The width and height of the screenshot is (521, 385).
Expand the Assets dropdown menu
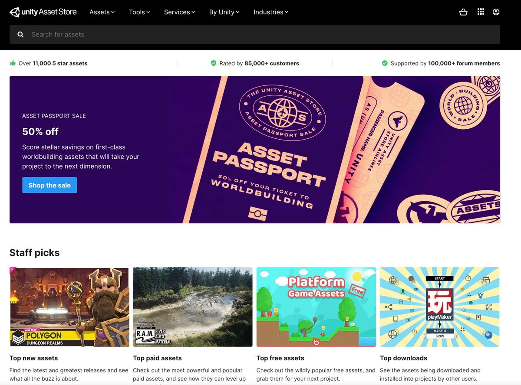click(x=102, y=12)
